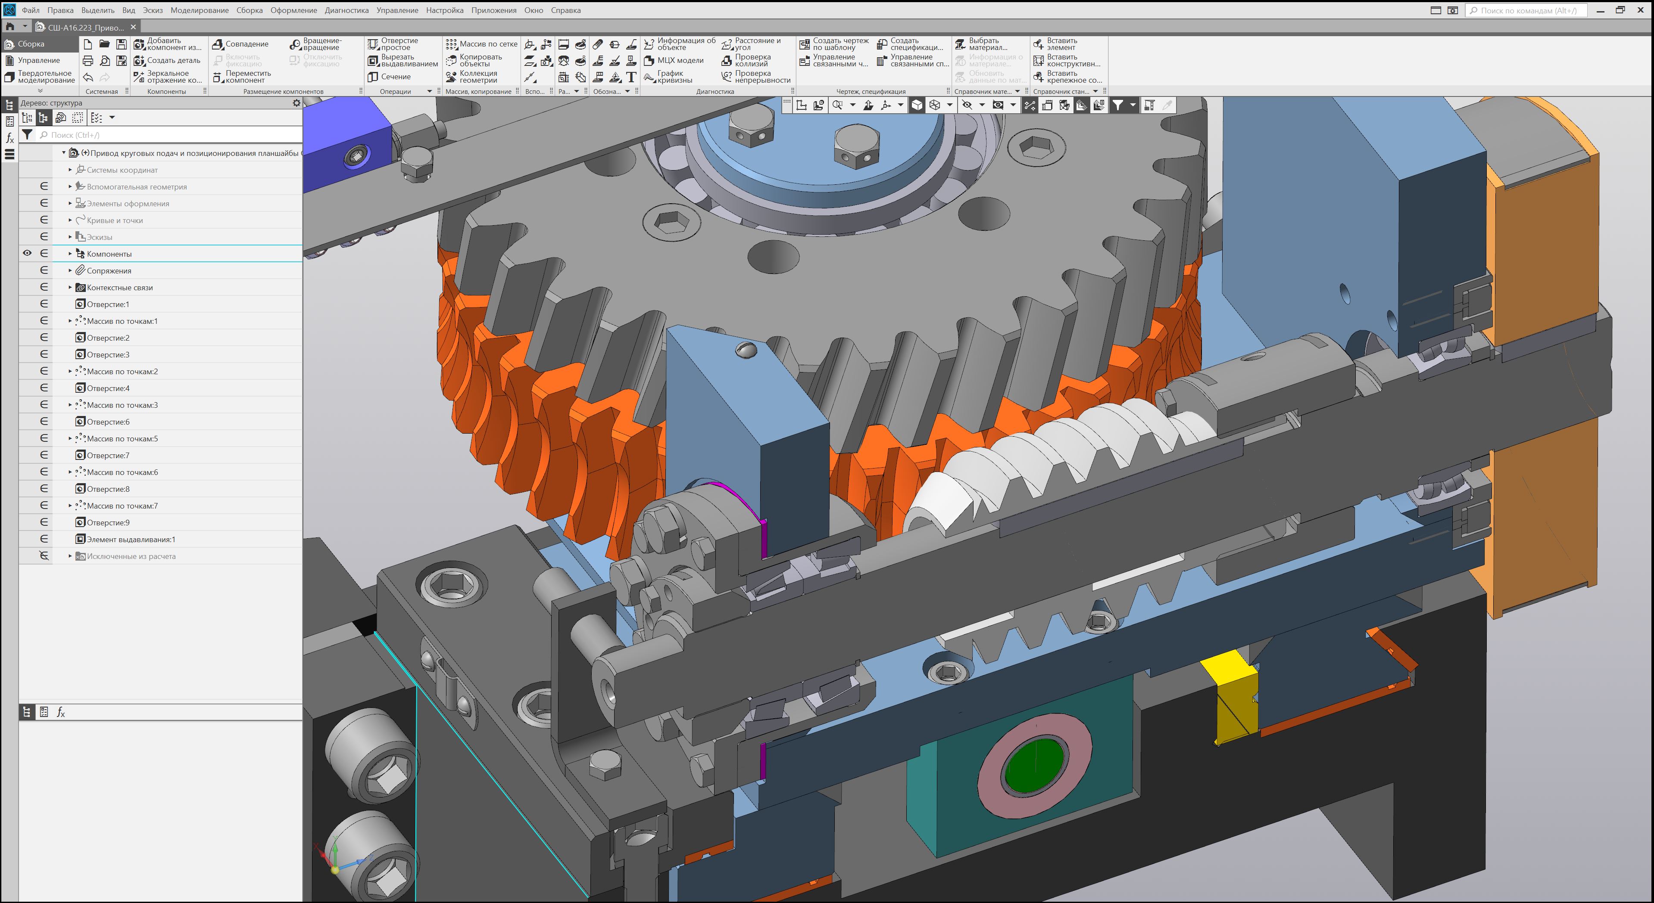Screen dimensions: 1654x903
Task: Open the Collision check tool
Action: [x=727, y=60]
